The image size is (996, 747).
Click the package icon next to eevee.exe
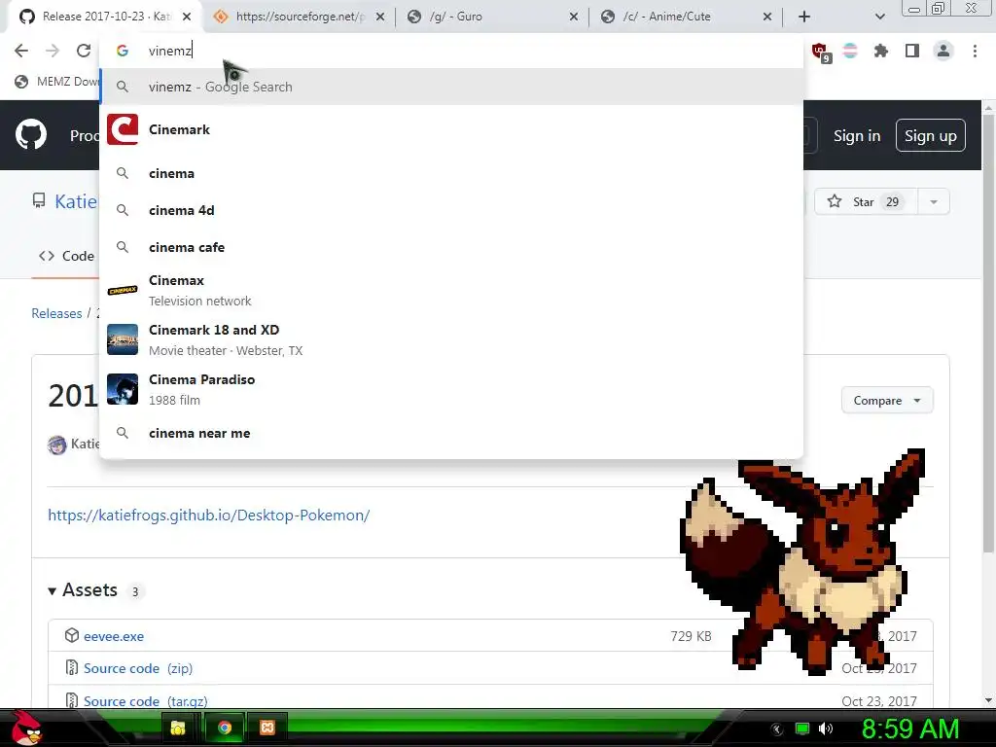click(x=72, y=635)
